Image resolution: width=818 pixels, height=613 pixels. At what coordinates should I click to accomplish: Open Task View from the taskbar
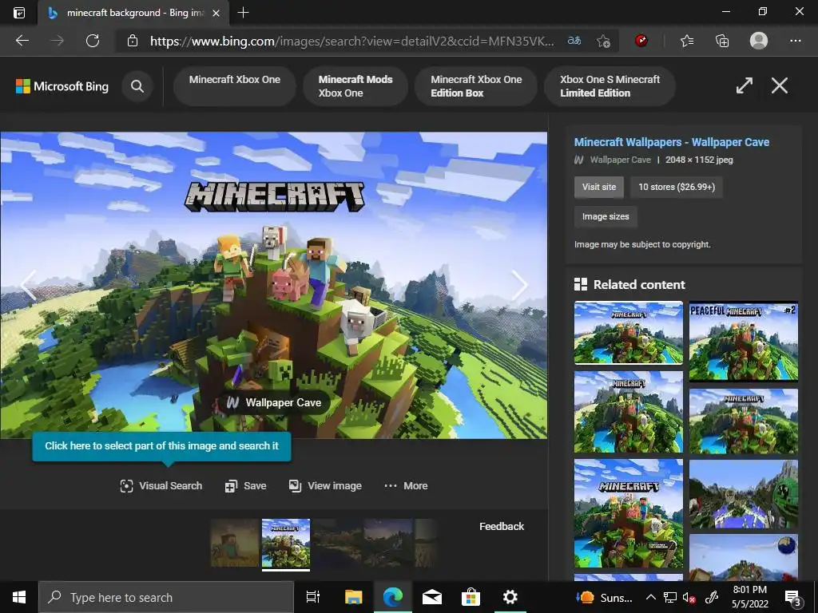click(x=313, y=597)
